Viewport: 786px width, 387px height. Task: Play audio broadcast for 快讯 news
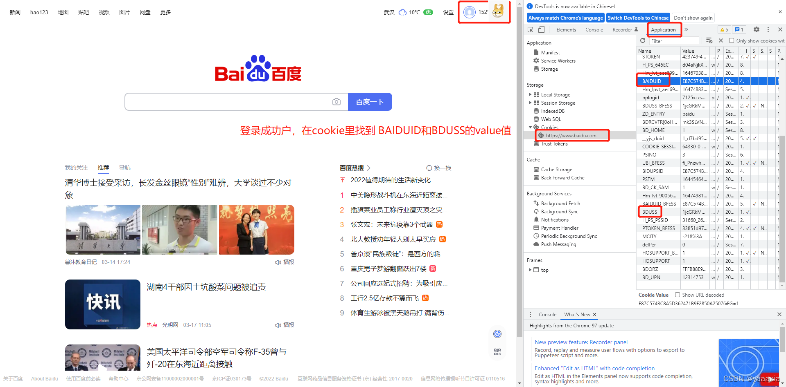285,325
